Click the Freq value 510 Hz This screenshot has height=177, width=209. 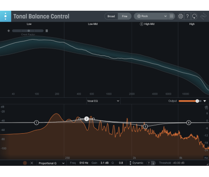point(84,163)
